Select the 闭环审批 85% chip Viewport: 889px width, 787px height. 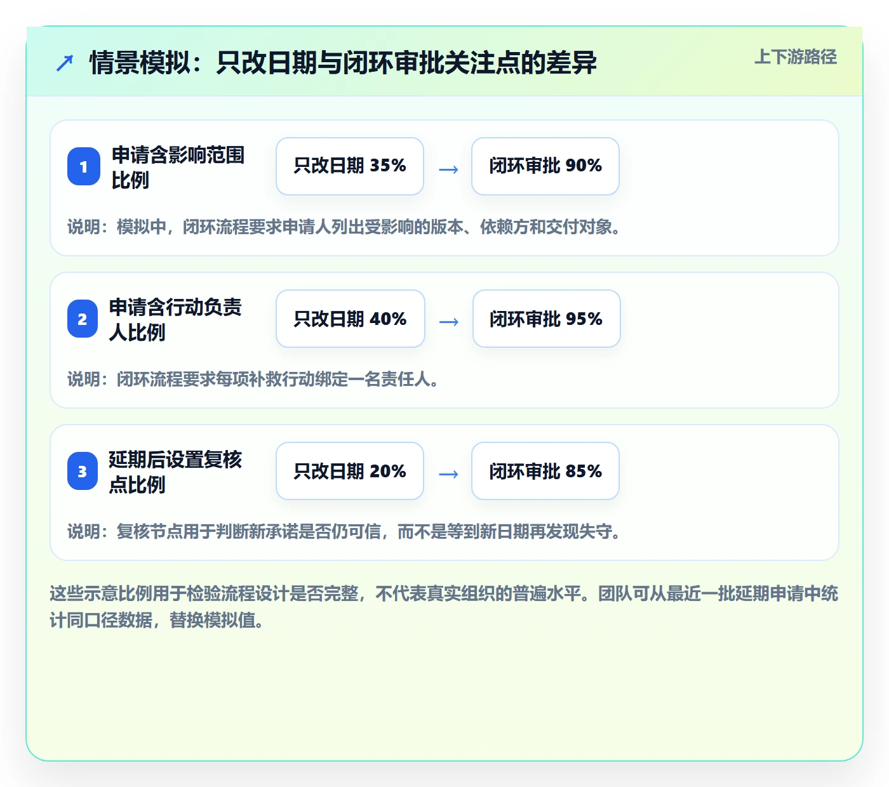click(545, 471)
